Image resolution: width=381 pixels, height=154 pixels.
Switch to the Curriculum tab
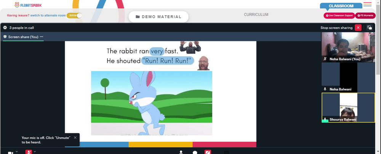pyautogui.click(x=256, y=14)
